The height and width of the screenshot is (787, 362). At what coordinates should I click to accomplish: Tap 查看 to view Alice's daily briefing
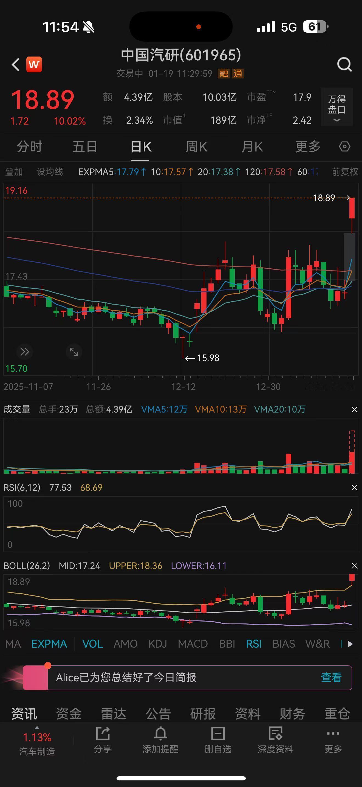click(x=331, y=678)
